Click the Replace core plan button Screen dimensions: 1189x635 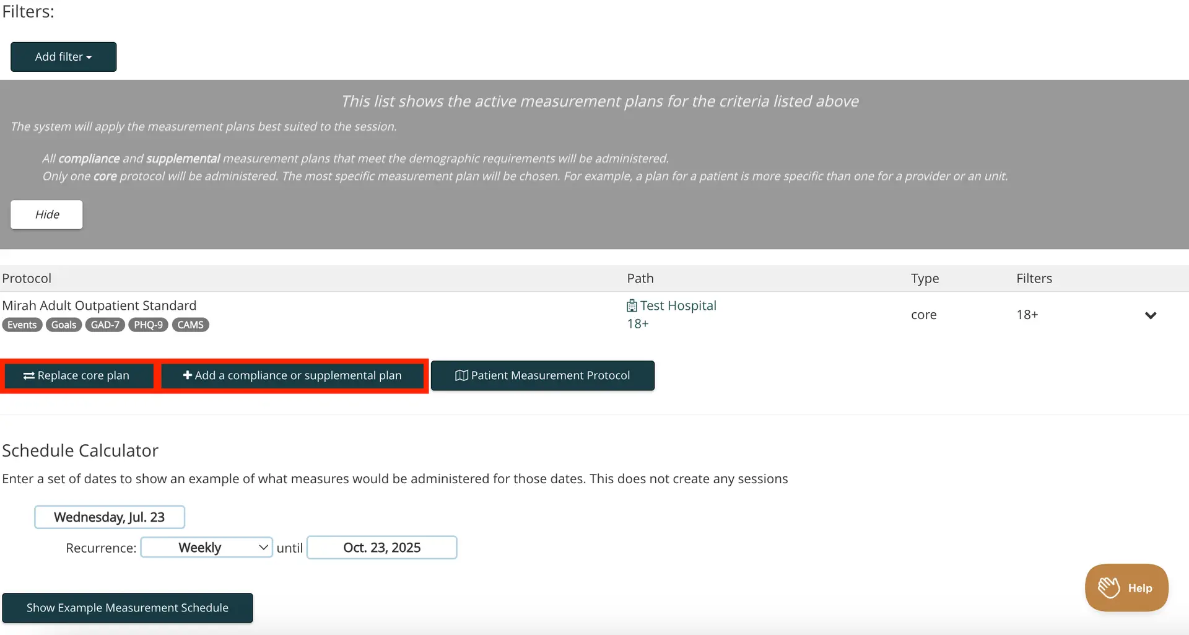coord(78,375)
